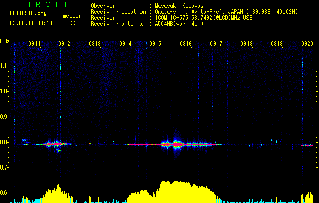The width and height of the screenshot is (319, 203).
Task: Click the 0911 time marker
Action: coord(34,44)
